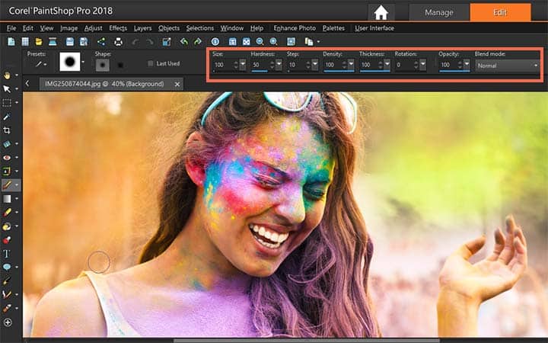The width and height of the screenshot is (548, 343).
Task: Open the Objects menu
Action: 169,28
